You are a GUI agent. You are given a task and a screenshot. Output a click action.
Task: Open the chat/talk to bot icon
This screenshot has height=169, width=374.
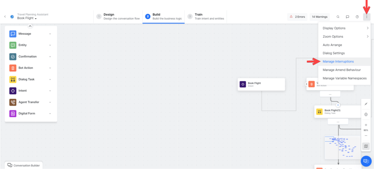point(348,17)
